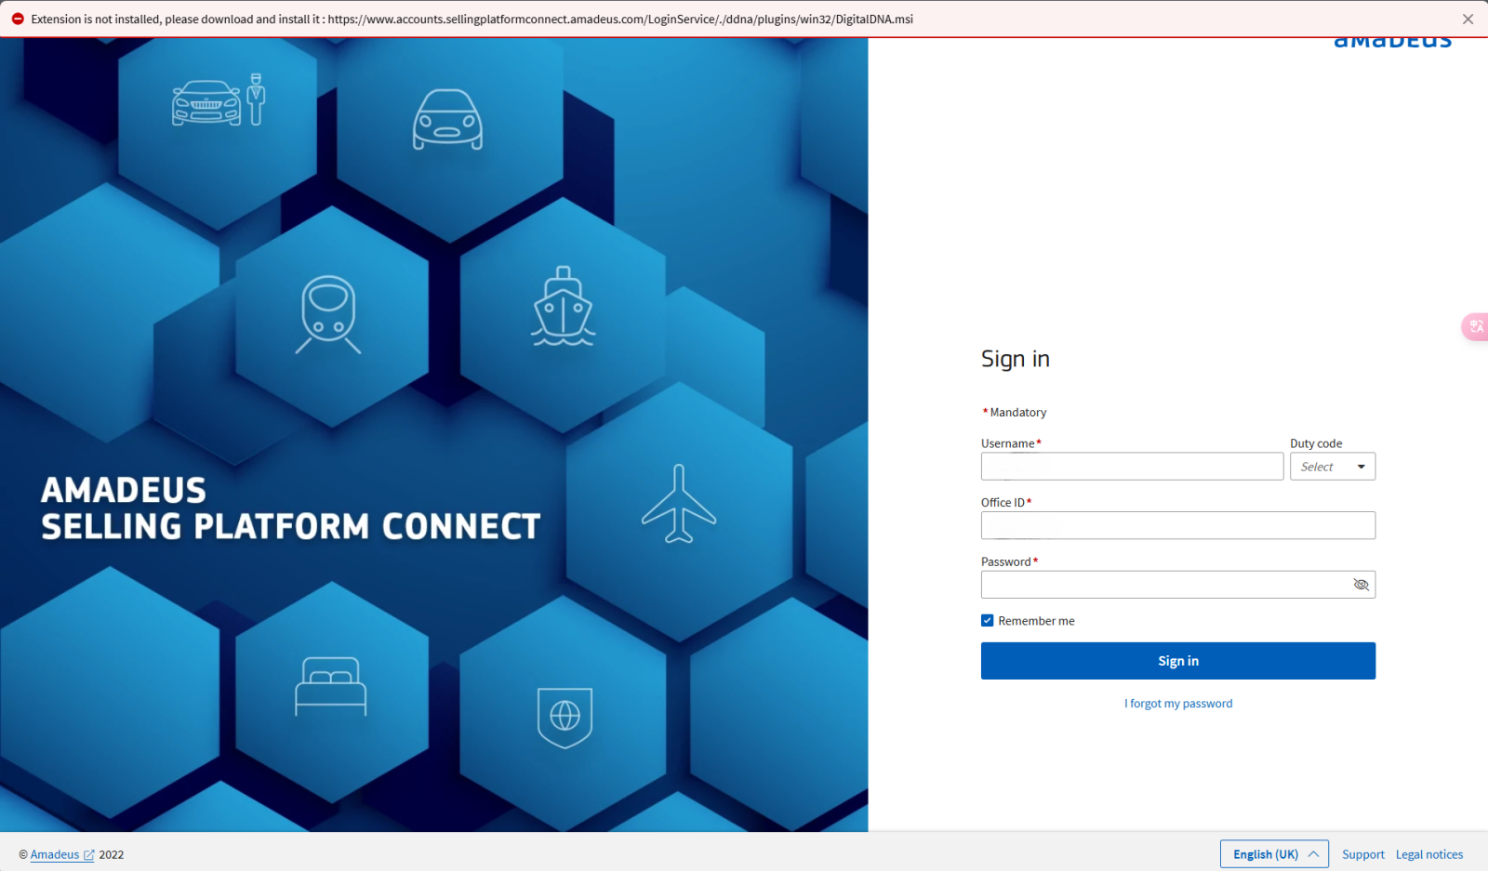The width and height of the screenshot is (1488, 871).
Task: Click the hotel bed icon
Action: (x=330, y=686)
